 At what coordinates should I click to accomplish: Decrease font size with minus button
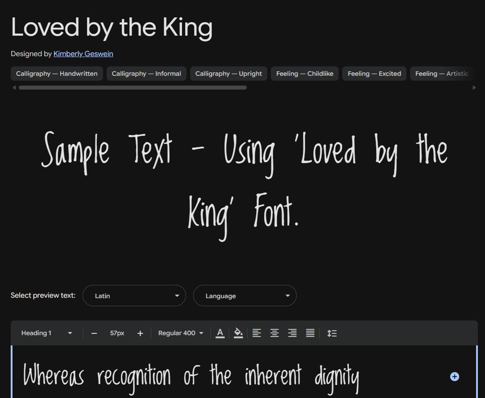pos(94,333)
